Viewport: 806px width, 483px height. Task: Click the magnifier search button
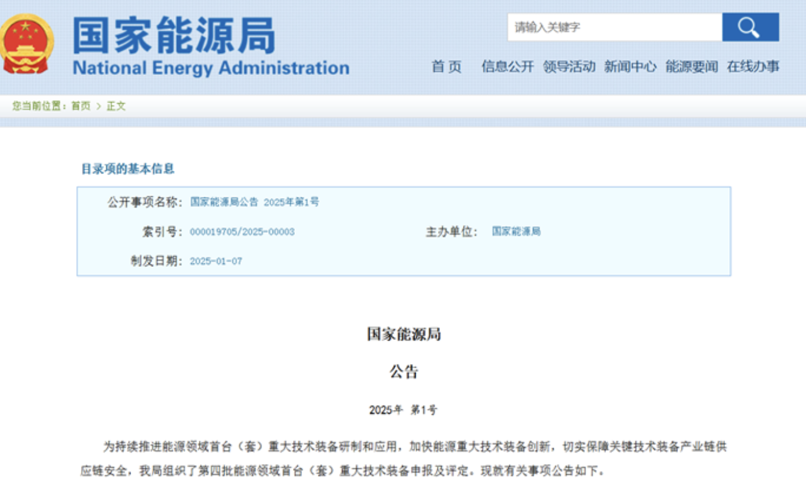point(750,27)
